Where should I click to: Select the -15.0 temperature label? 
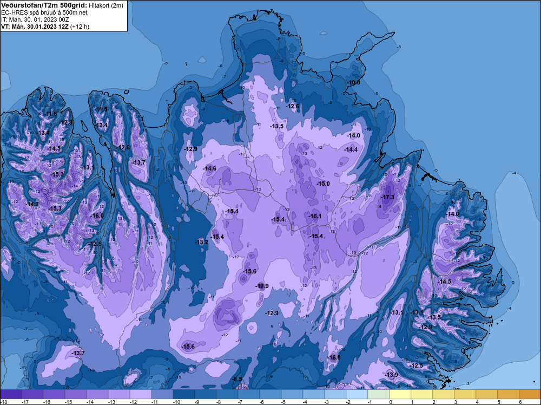pyautogui.click(x=323, y=184)
